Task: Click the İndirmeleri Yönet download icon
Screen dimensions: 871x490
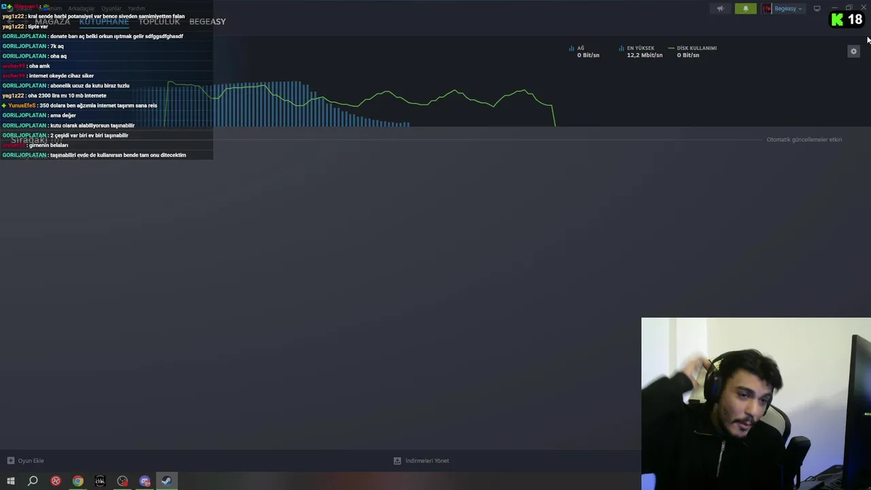Action: (397, 461)
